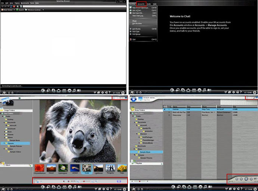The height and width of the screenshot is (191, 258).
Task: Sort tracks by the Album column header
Action: click(x=209, y=107)
